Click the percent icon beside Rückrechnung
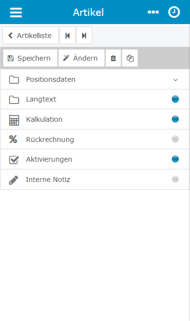This screenshot has width=190, height=321. coord(13,139)
